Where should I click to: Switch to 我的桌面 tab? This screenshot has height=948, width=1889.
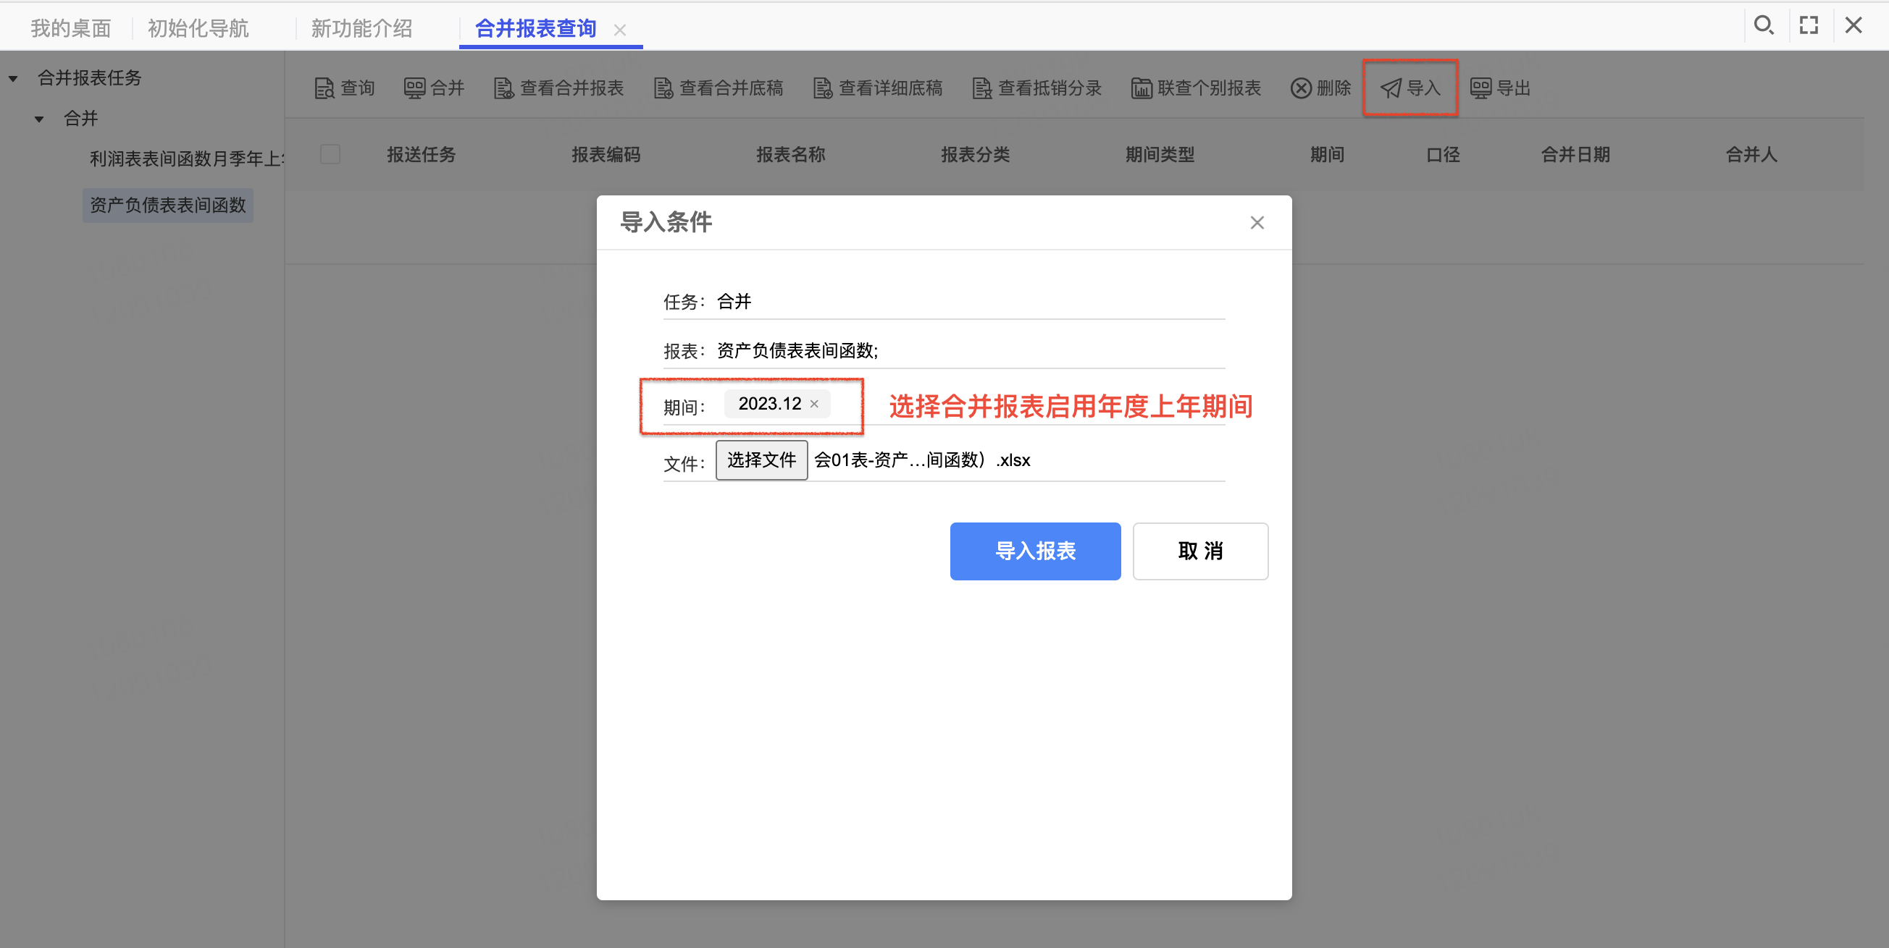point(70,28)
